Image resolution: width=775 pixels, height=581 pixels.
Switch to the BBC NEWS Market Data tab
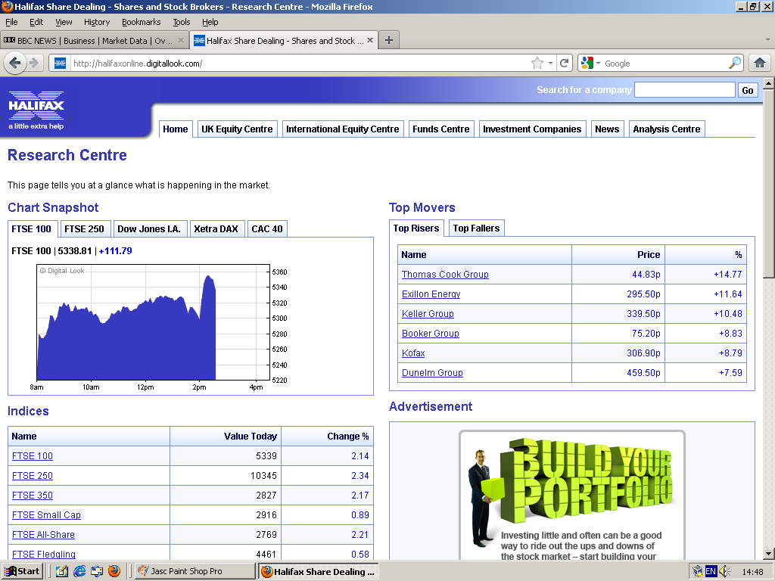[94, 41]
